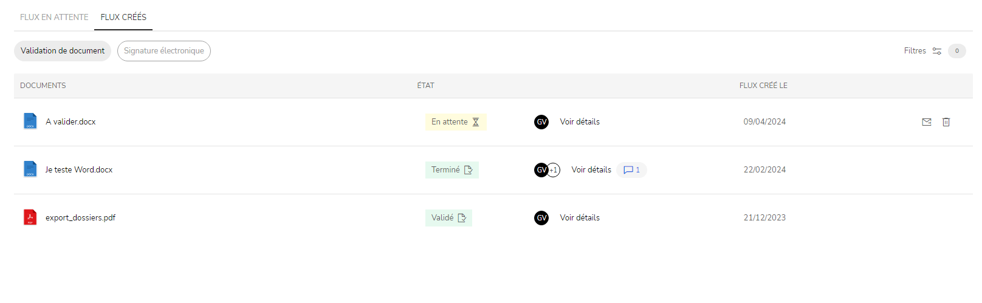Open the Filtres sliders icon
The height and width of the screenshot is (303, 982).
[937, 51]
